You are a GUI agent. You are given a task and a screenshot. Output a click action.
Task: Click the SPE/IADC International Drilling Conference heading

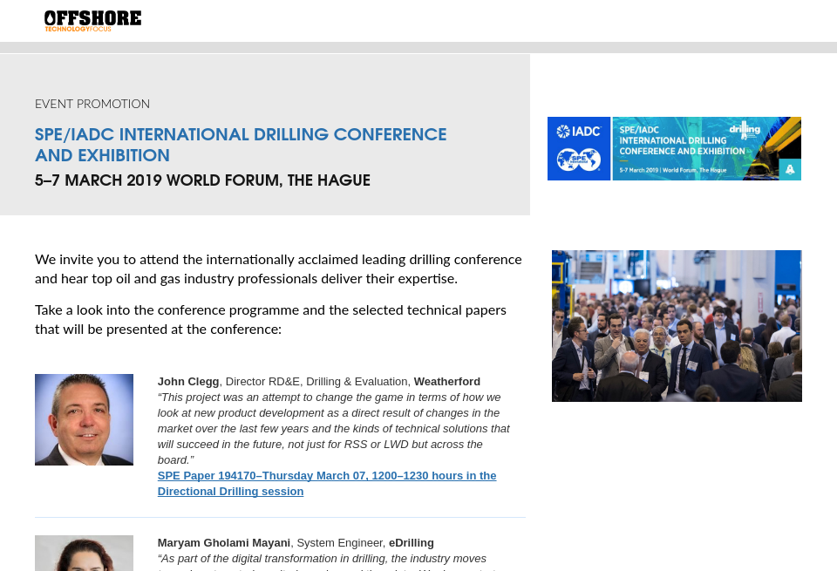point(241,134)
